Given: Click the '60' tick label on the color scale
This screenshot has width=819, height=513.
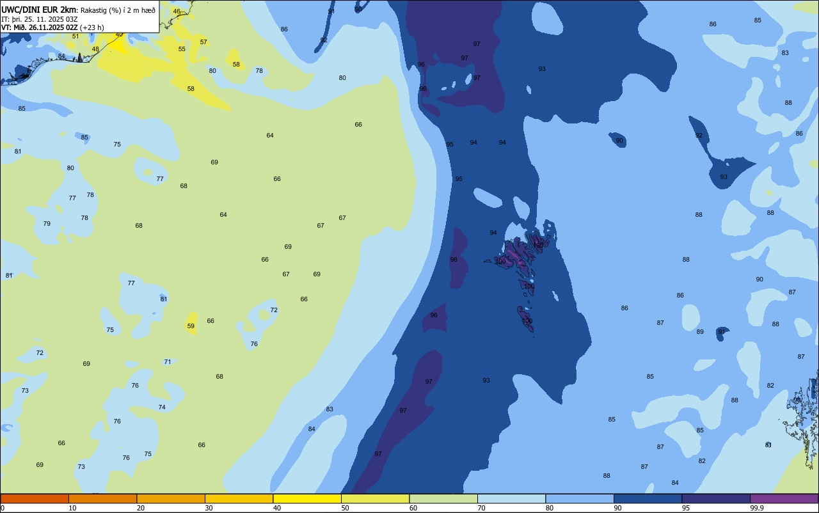Looking at the screenshot, I should pos(413,508).
